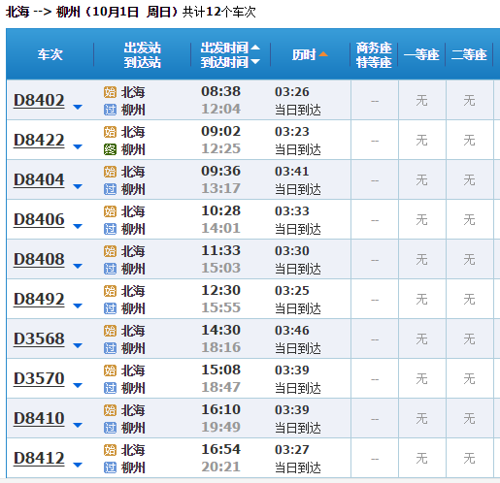Select the 二等座 column header
500x483 pixels.
(469, 54)
